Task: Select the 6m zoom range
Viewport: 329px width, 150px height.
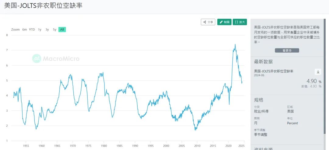Action: 25,30
